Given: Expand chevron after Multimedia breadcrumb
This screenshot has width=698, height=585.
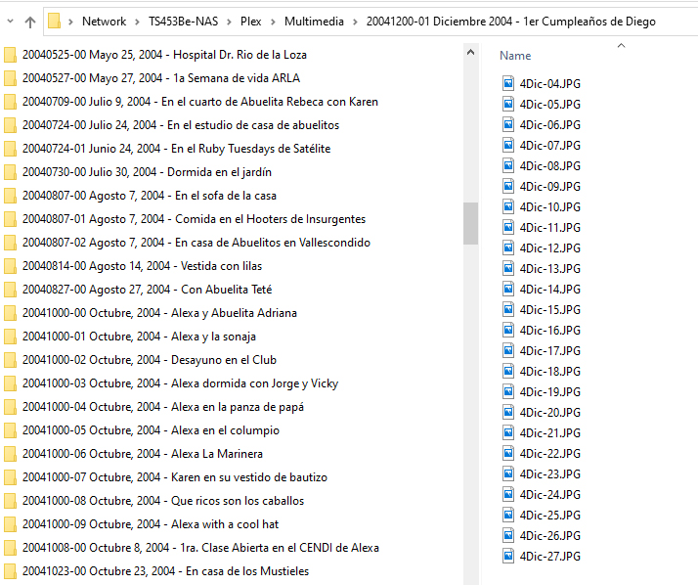Looking at the screenshot, I should (355, 22).
